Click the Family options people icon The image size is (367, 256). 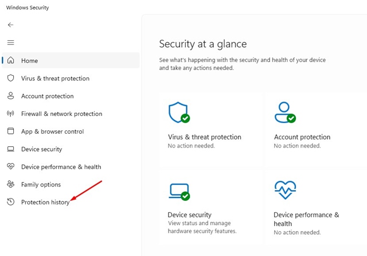(10, 184)
